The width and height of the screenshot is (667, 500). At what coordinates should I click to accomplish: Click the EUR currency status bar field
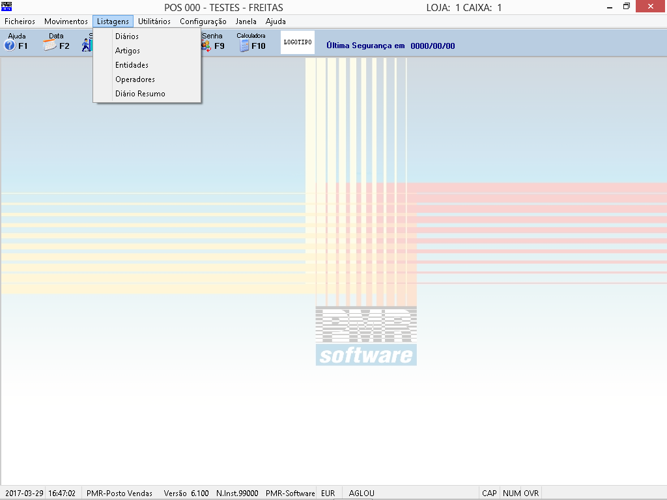coord(328,493)
